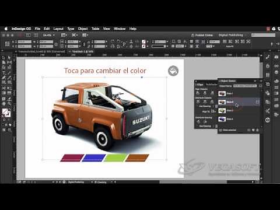
Task: Click the third Align Objects icon
Action: pyautogui.click(x=212, y=93)
